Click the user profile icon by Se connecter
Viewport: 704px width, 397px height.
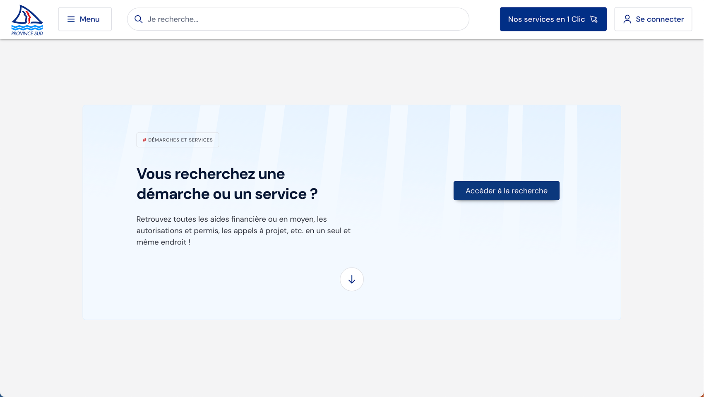pyautogui.click(x=627, y=19)
